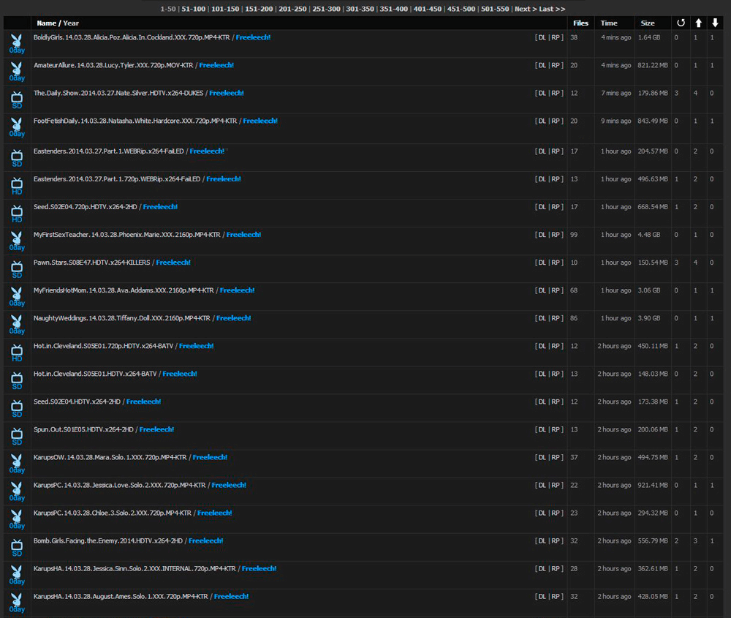The width and height of the screenshot is (731, 618).
Task: Click the 150.54 MB size value
Action: [x=653, y=263]
